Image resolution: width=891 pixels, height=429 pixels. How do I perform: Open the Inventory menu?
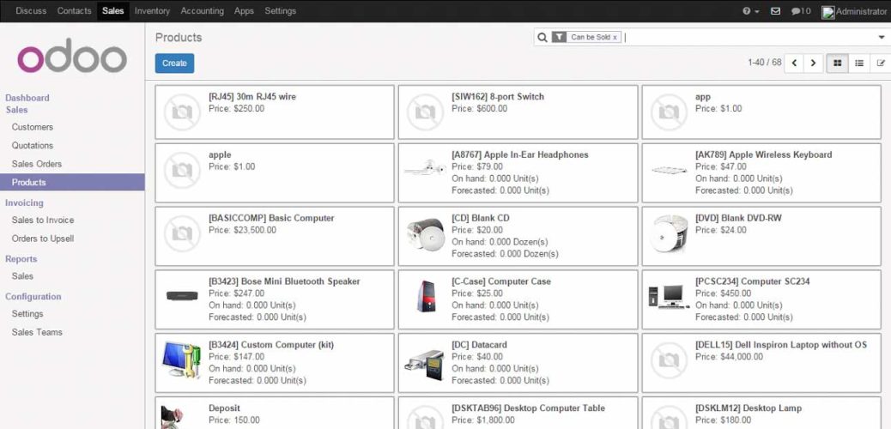click(152, 11)
